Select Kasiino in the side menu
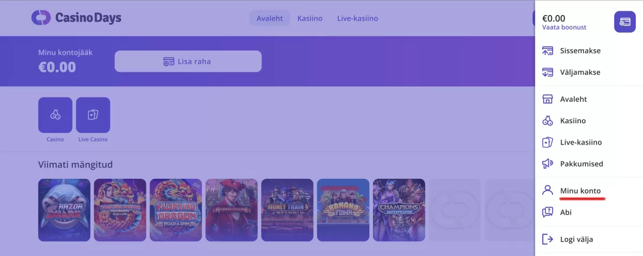Screen dimensions: 643x256 pos(573,121)
